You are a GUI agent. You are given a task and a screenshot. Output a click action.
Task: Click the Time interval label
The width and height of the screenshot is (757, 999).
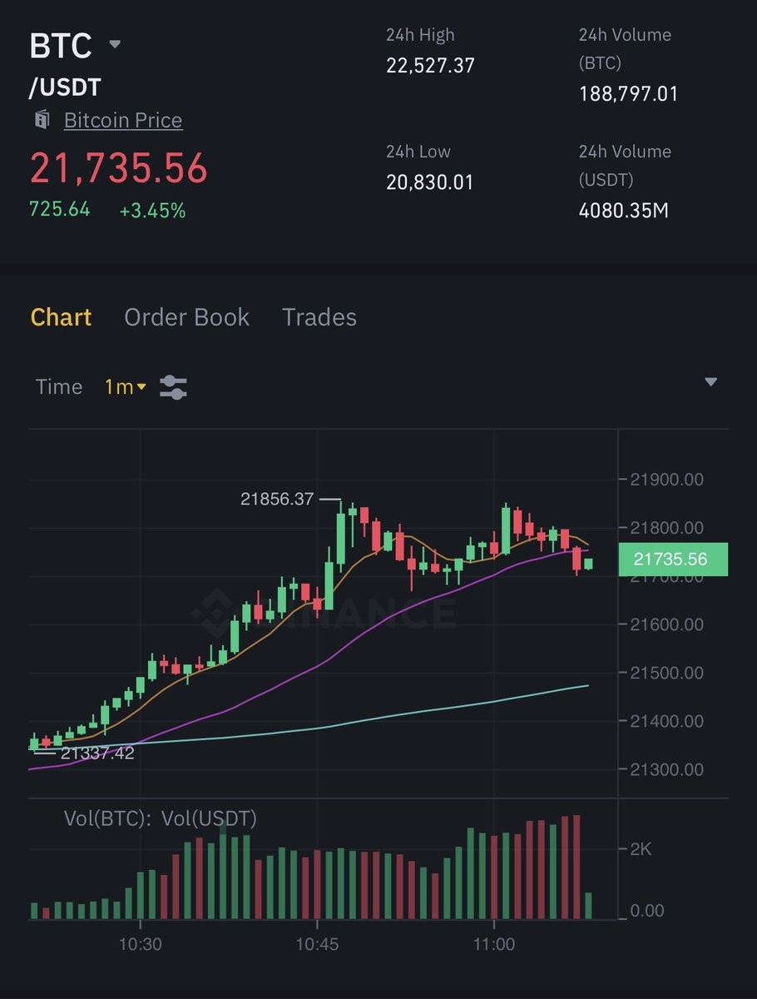tap(59, 387)
